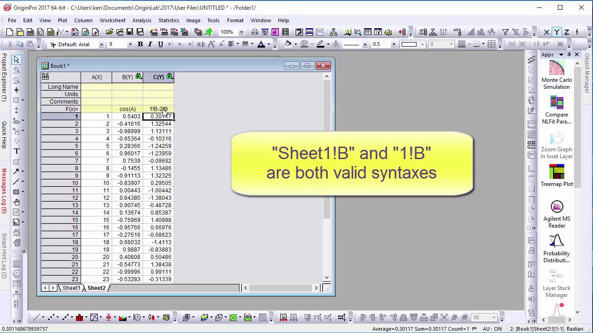Set column as Z with the Z icon
593x333 pixels.
pos(567,32)
